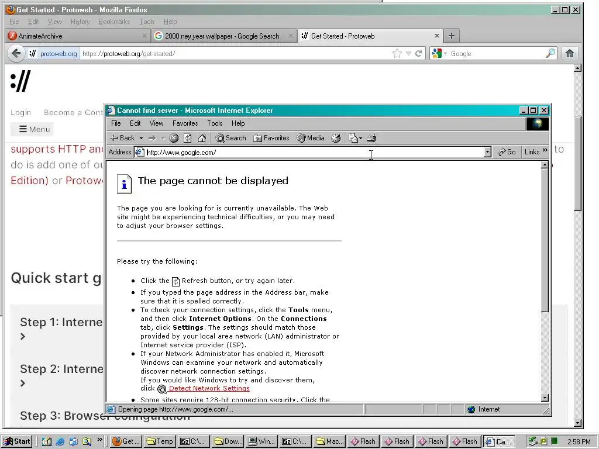
Task: Switch to the Dow... folder taskbar button
Action: [228, 441]
